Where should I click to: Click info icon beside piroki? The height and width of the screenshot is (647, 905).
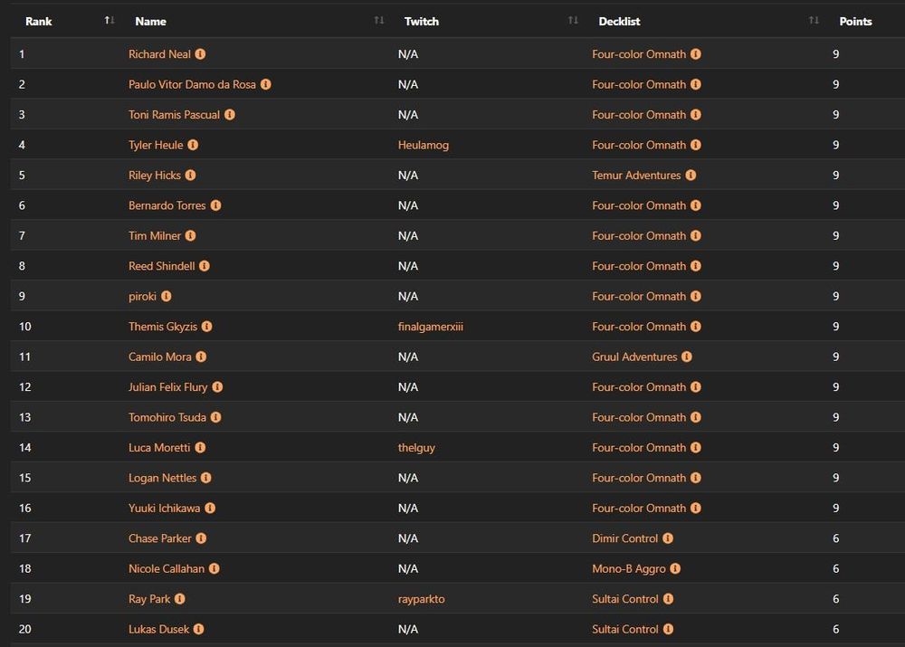pyautogui.click(x=167, y=296)
